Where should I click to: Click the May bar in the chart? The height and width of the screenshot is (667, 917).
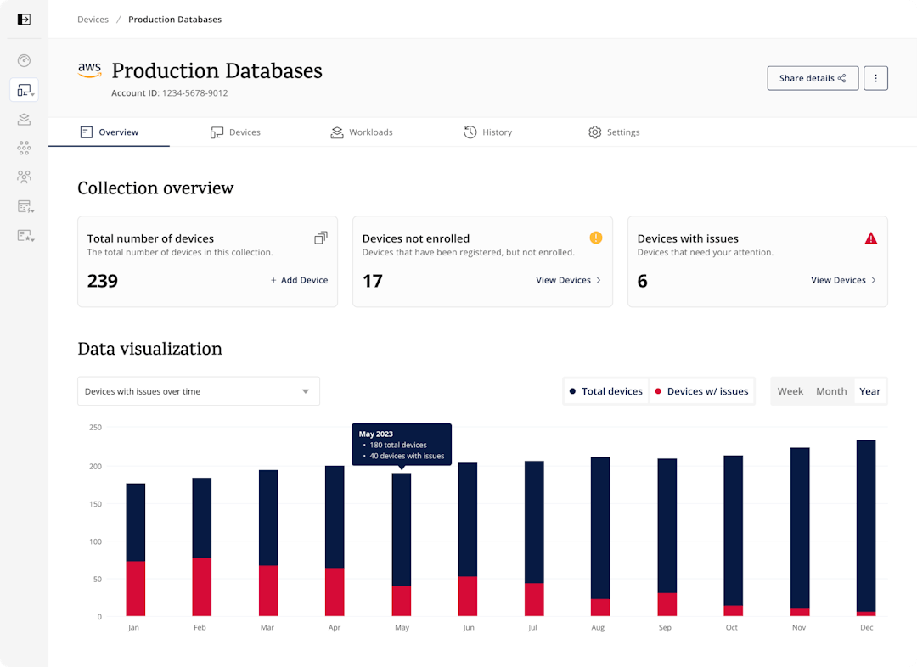click(x=401, y=543)
